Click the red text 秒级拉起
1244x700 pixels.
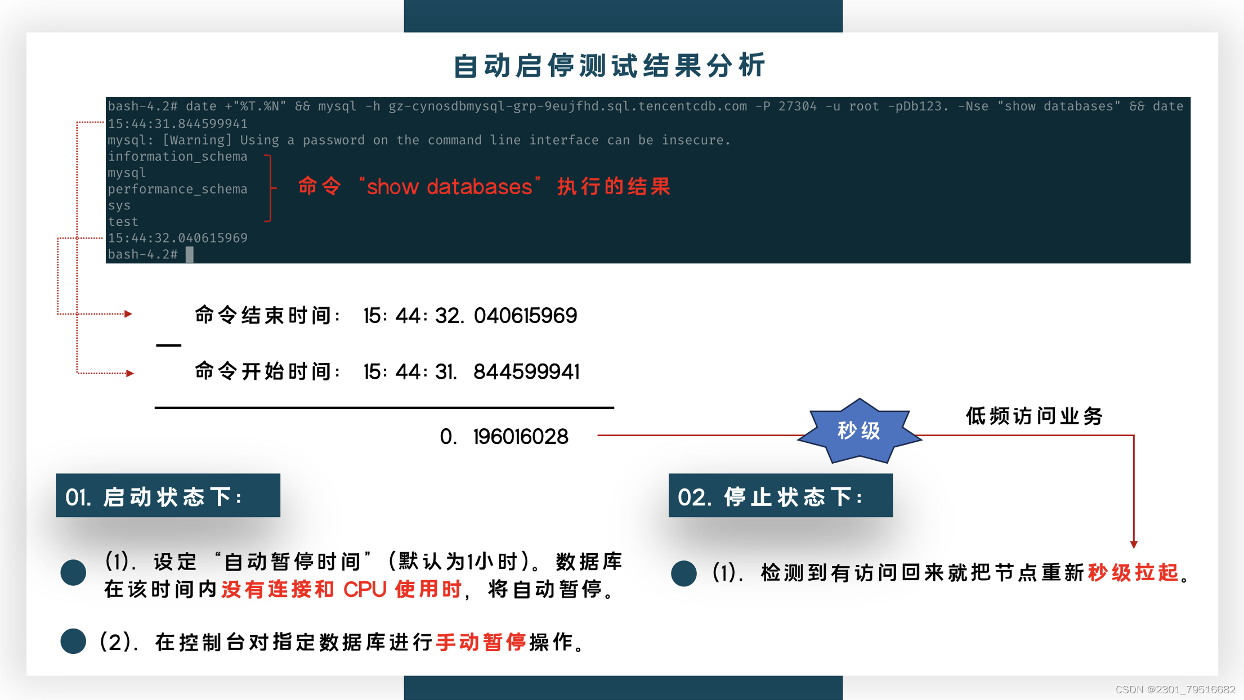(x=1133, y=572)
